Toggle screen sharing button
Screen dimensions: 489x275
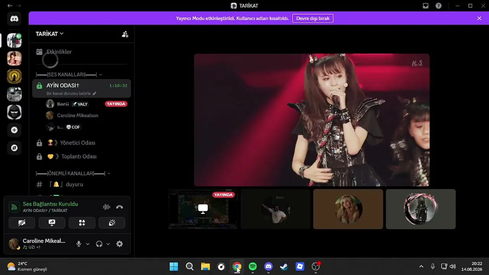(x=52, y=223)
